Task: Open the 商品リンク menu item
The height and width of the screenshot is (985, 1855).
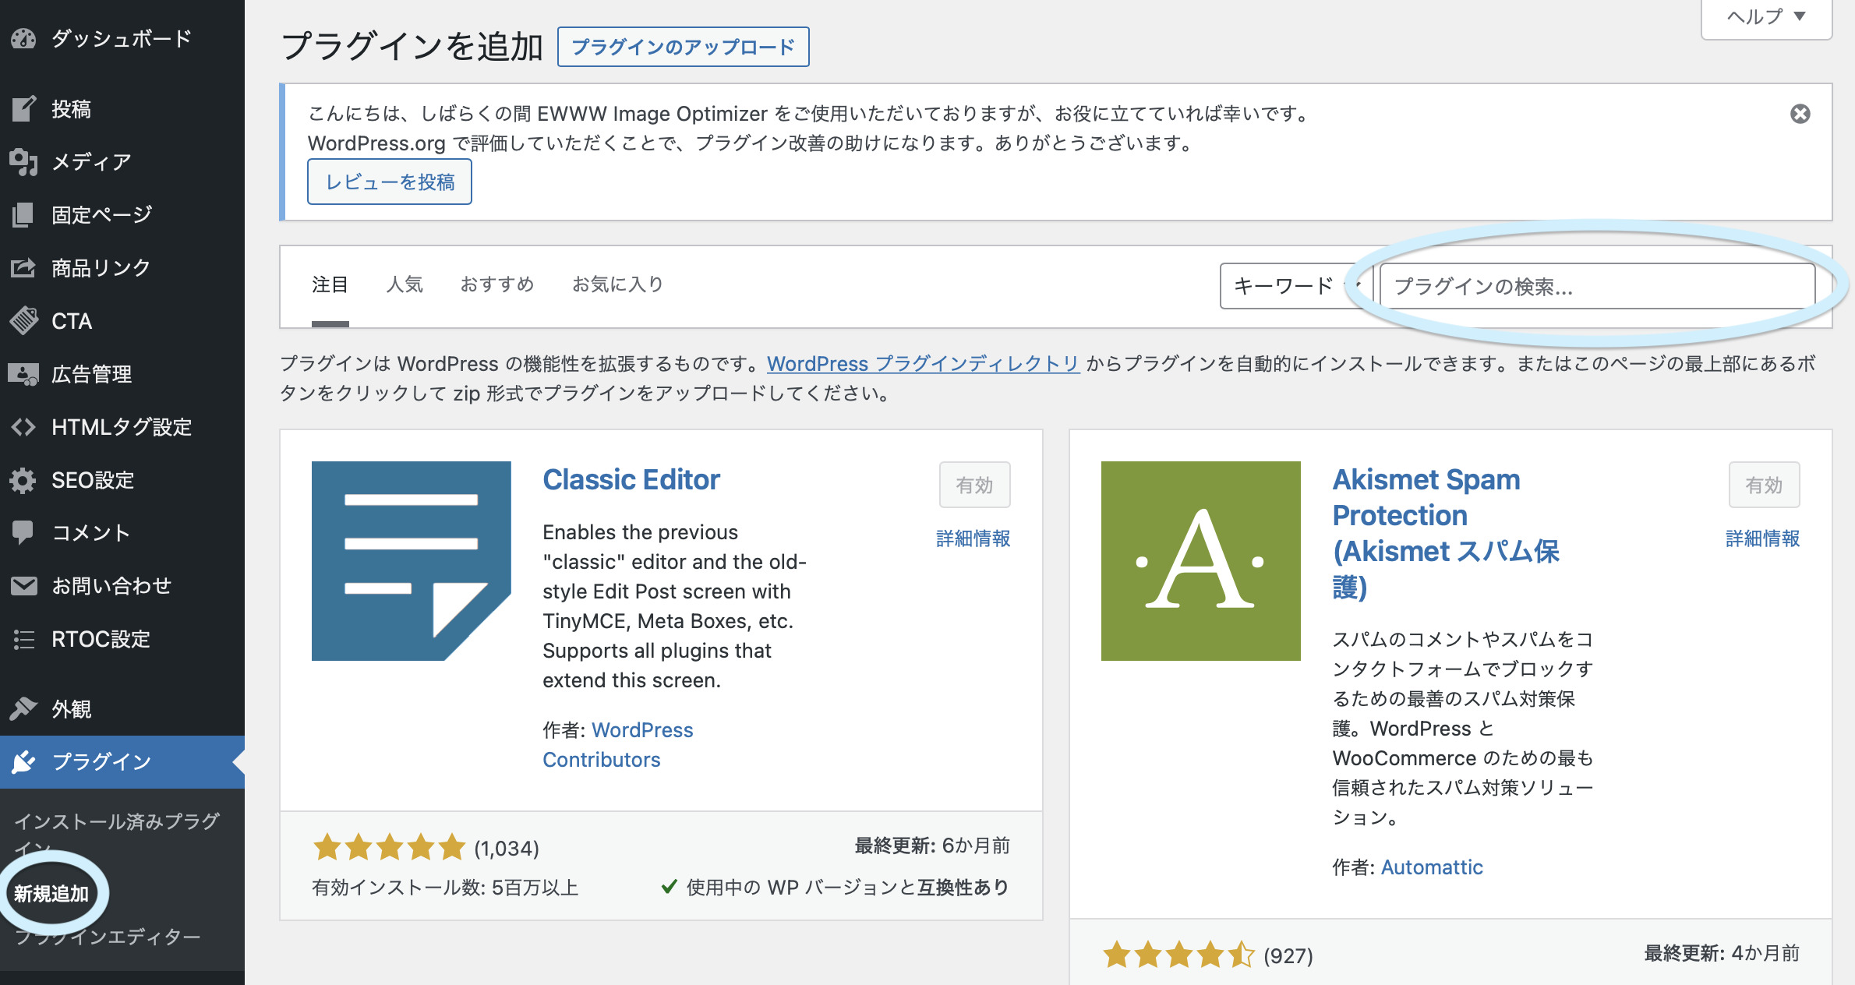Action: (x=122, y=267)
